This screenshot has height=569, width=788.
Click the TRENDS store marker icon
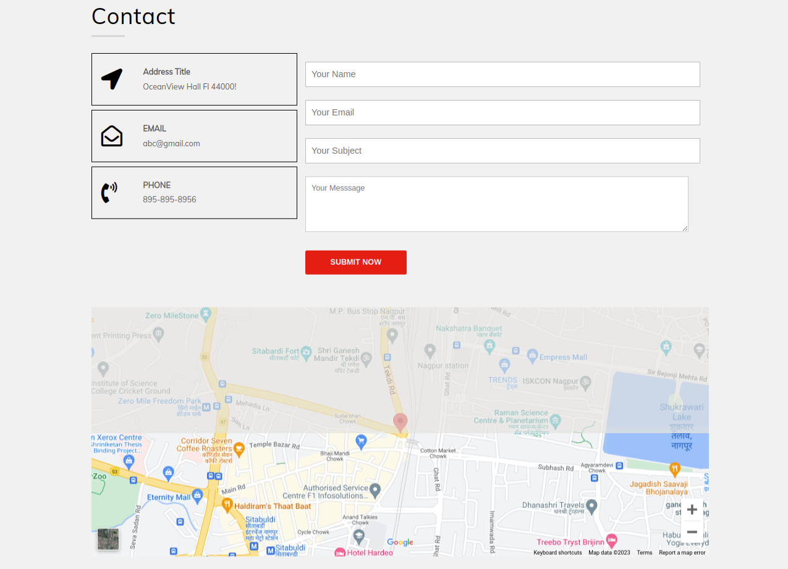[504, 365]
